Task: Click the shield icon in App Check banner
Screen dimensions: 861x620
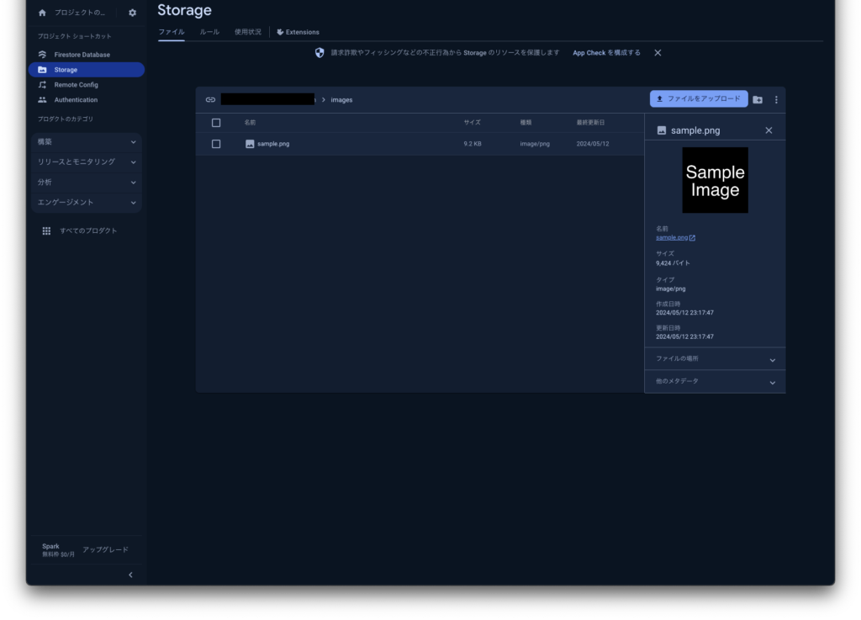Action: click(x=320, y=53)
